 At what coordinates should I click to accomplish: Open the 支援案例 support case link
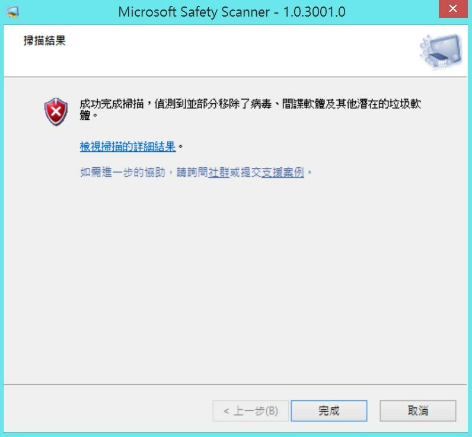point(283,173)
